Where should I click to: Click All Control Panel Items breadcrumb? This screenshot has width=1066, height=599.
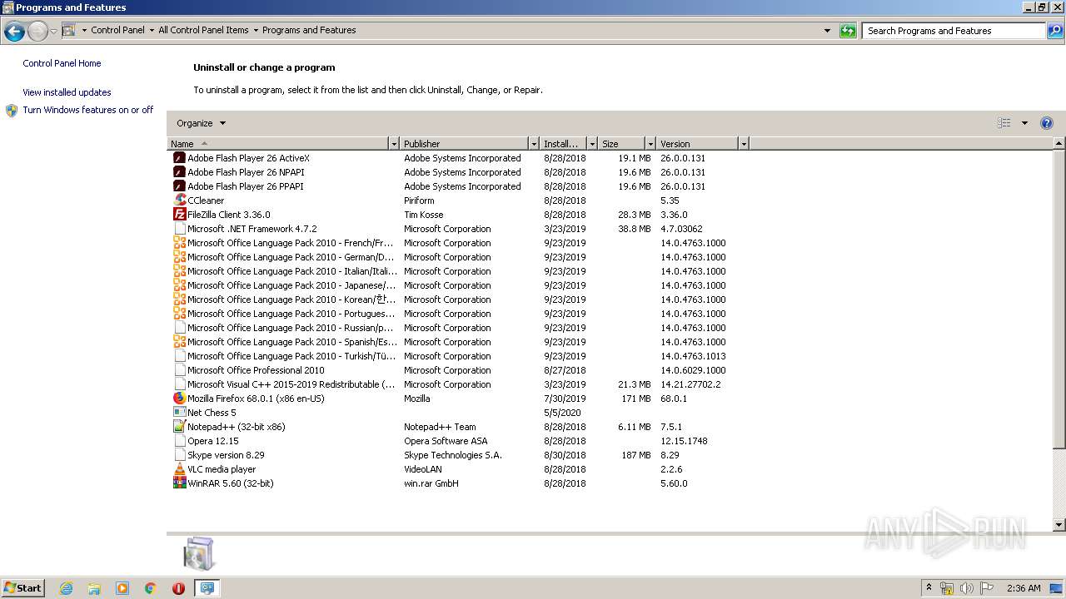203,30
